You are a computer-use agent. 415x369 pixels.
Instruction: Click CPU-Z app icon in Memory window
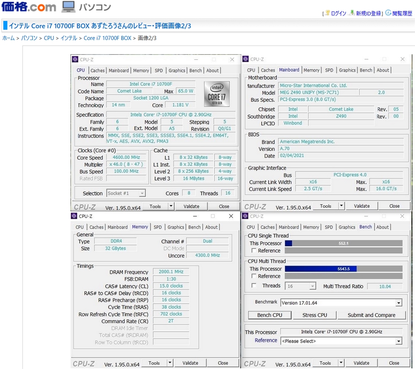click(x=74, y=216)
